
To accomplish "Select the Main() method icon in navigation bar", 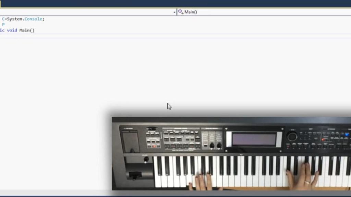I will pyautogui.click(x=180, y=12).
